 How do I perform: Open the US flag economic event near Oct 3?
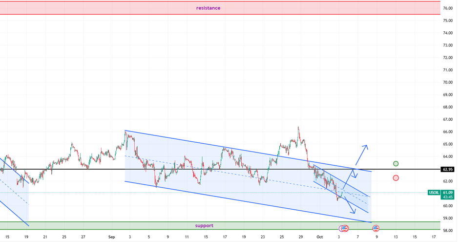coord(345,228)
